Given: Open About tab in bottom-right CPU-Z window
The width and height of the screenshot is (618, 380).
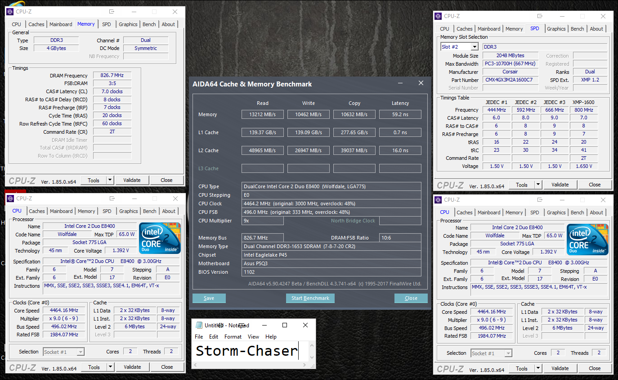Looking at the screenshot, I should tap(596, 213).
